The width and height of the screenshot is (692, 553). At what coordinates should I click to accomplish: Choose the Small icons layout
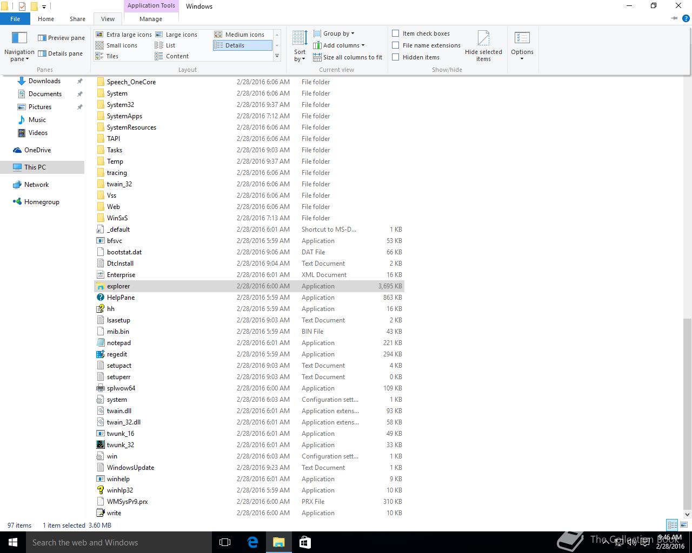[x=117, y=45]
